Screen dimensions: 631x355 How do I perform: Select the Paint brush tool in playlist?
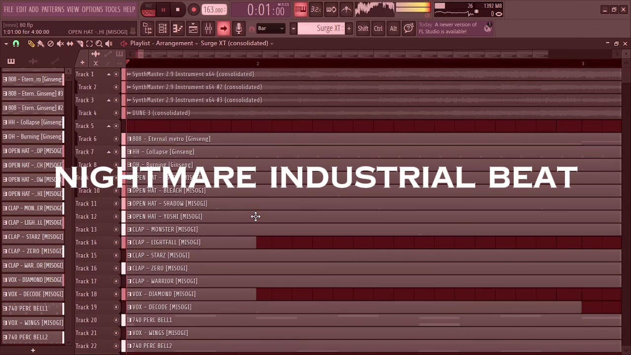[41, 43]
